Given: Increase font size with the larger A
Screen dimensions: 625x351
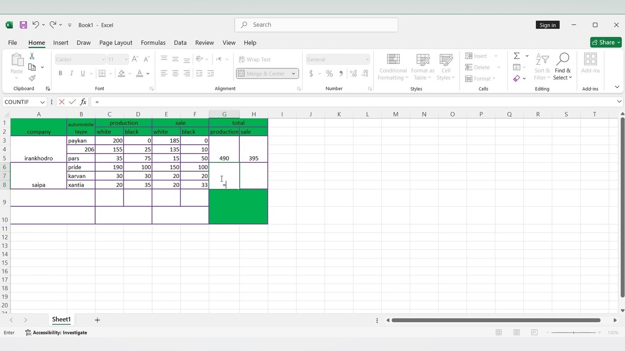Looking at the screenshot, I should (x=135, y=59).
